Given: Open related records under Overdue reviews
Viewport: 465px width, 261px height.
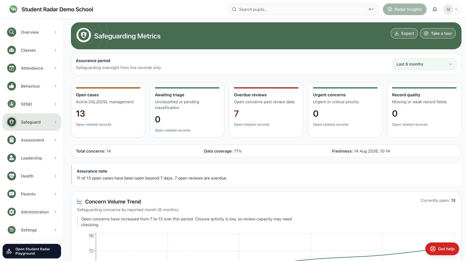Looking at the screenshot, I should (252, 124).
